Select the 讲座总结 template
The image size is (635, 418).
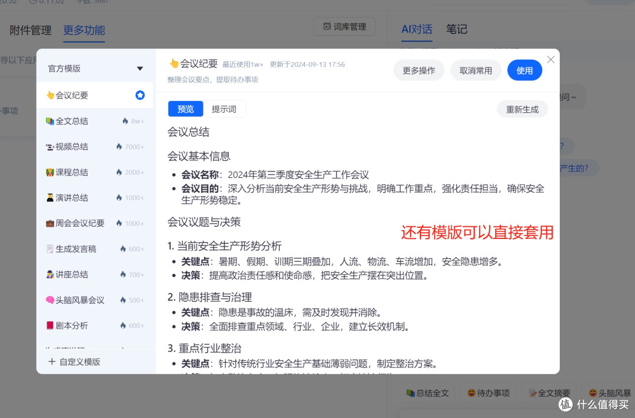(95, 275)
